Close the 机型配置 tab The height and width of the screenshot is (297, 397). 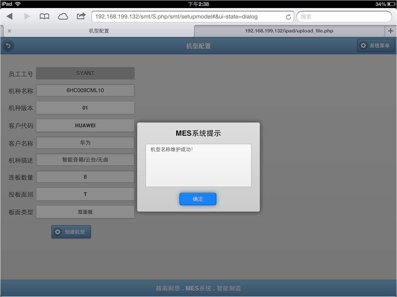pos(9,31)
